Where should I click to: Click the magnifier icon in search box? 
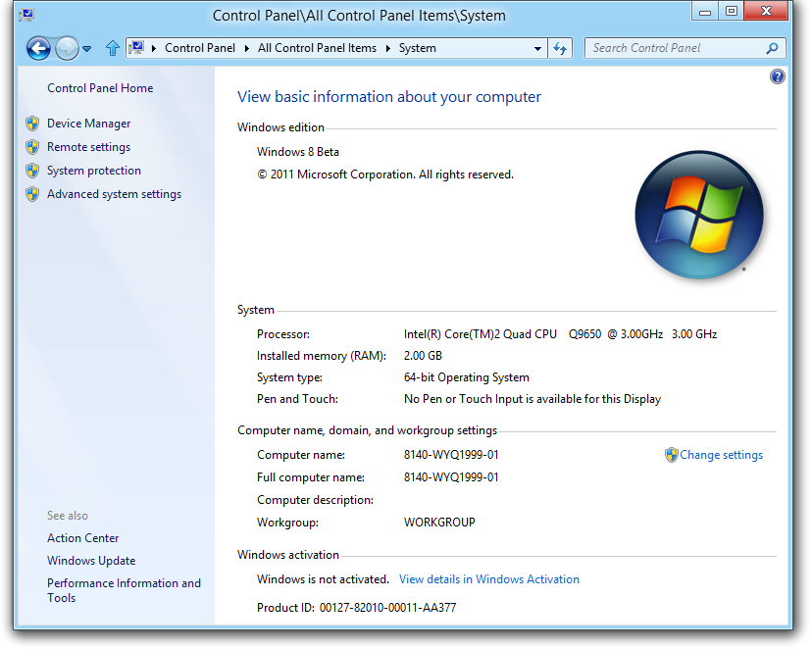coord(772,48)
